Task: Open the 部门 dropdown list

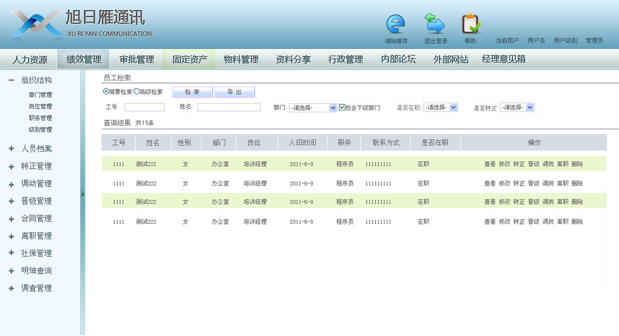Action: (313, 108)
